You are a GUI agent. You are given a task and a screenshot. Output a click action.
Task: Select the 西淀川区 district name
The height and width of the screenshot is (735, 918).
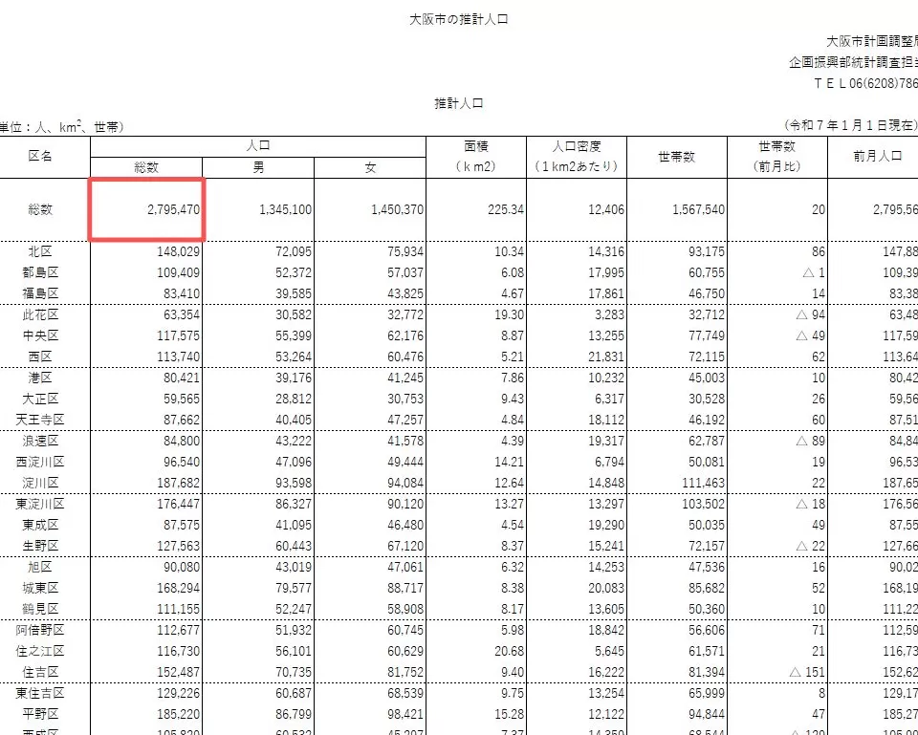pyautogui.click(x=41, y=462)
